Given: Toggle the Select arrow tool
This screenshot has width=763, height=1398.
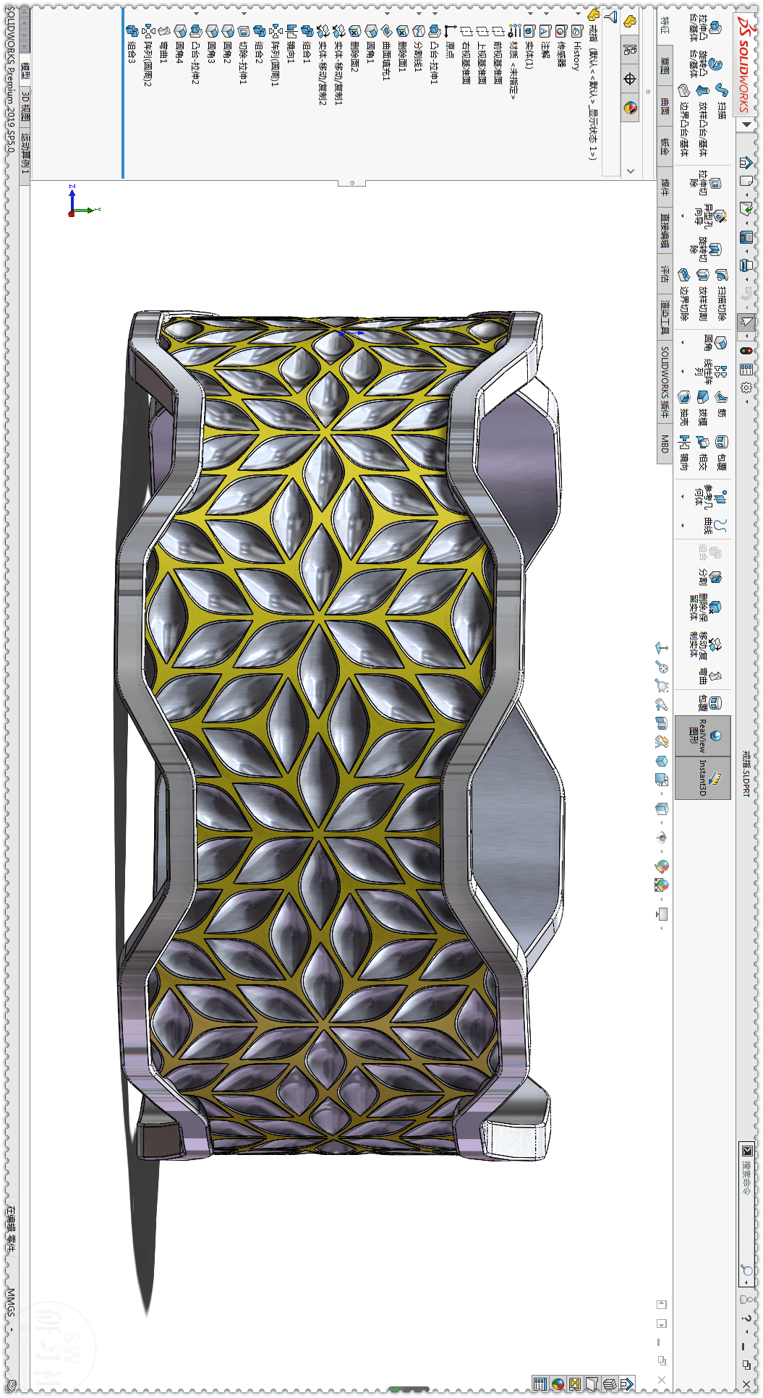Looking at the screenshot, I should 746,321.
